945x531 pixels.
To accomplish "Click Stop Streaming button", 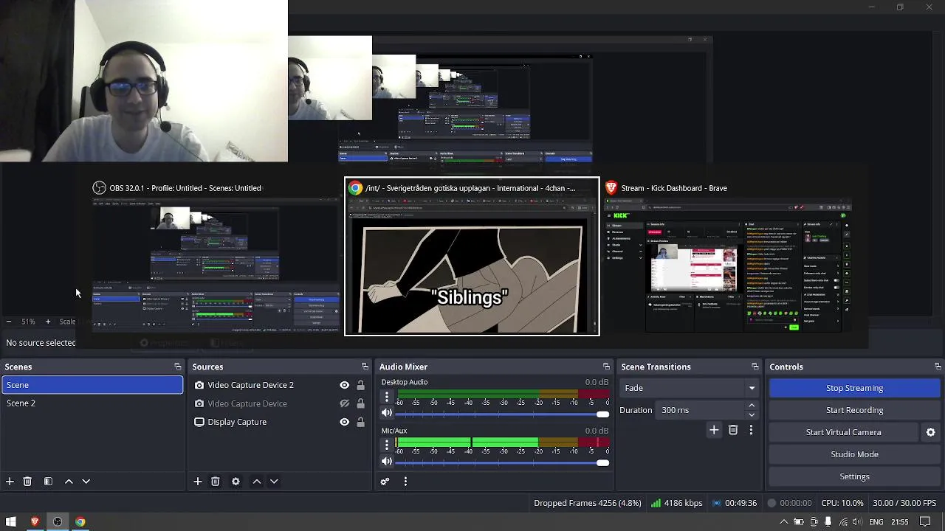I will tap(854, 388).
